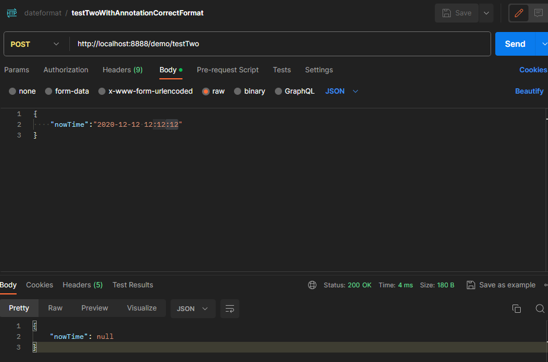
Task: Click Save as example
Action: (x=501, y=285)
